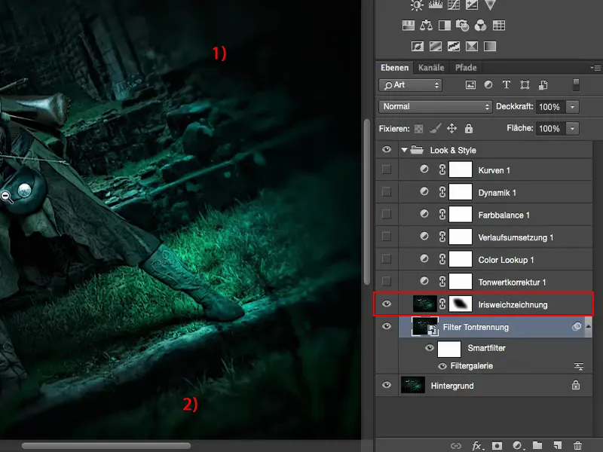The height and width of the screenshot is (452, 603).
Task: Toggle the layer filtering on/off switch
Action: pos(576,85)
